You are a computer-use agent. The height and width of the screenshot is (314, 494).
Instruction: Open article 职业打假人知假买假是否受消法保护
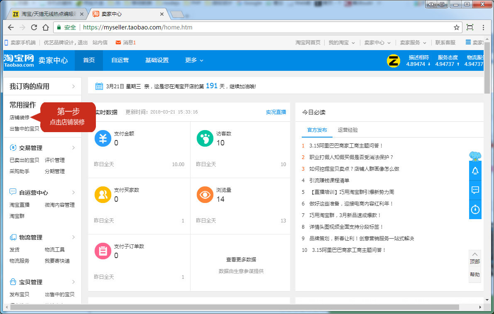pyautogui.click(x=351, y=157)
